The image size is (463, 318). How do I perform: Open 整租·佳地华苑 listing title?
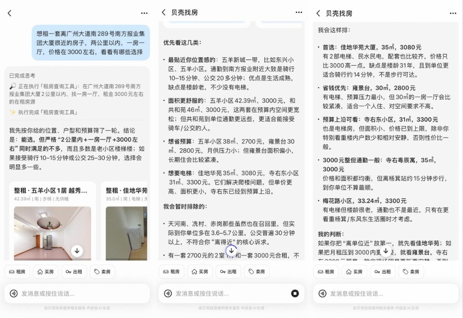point(126,191)
